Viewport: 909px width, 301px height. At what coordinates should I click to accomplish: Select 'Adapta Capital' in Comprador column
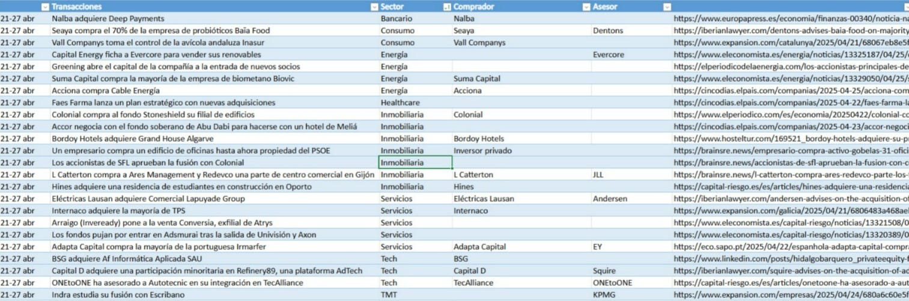521,246
